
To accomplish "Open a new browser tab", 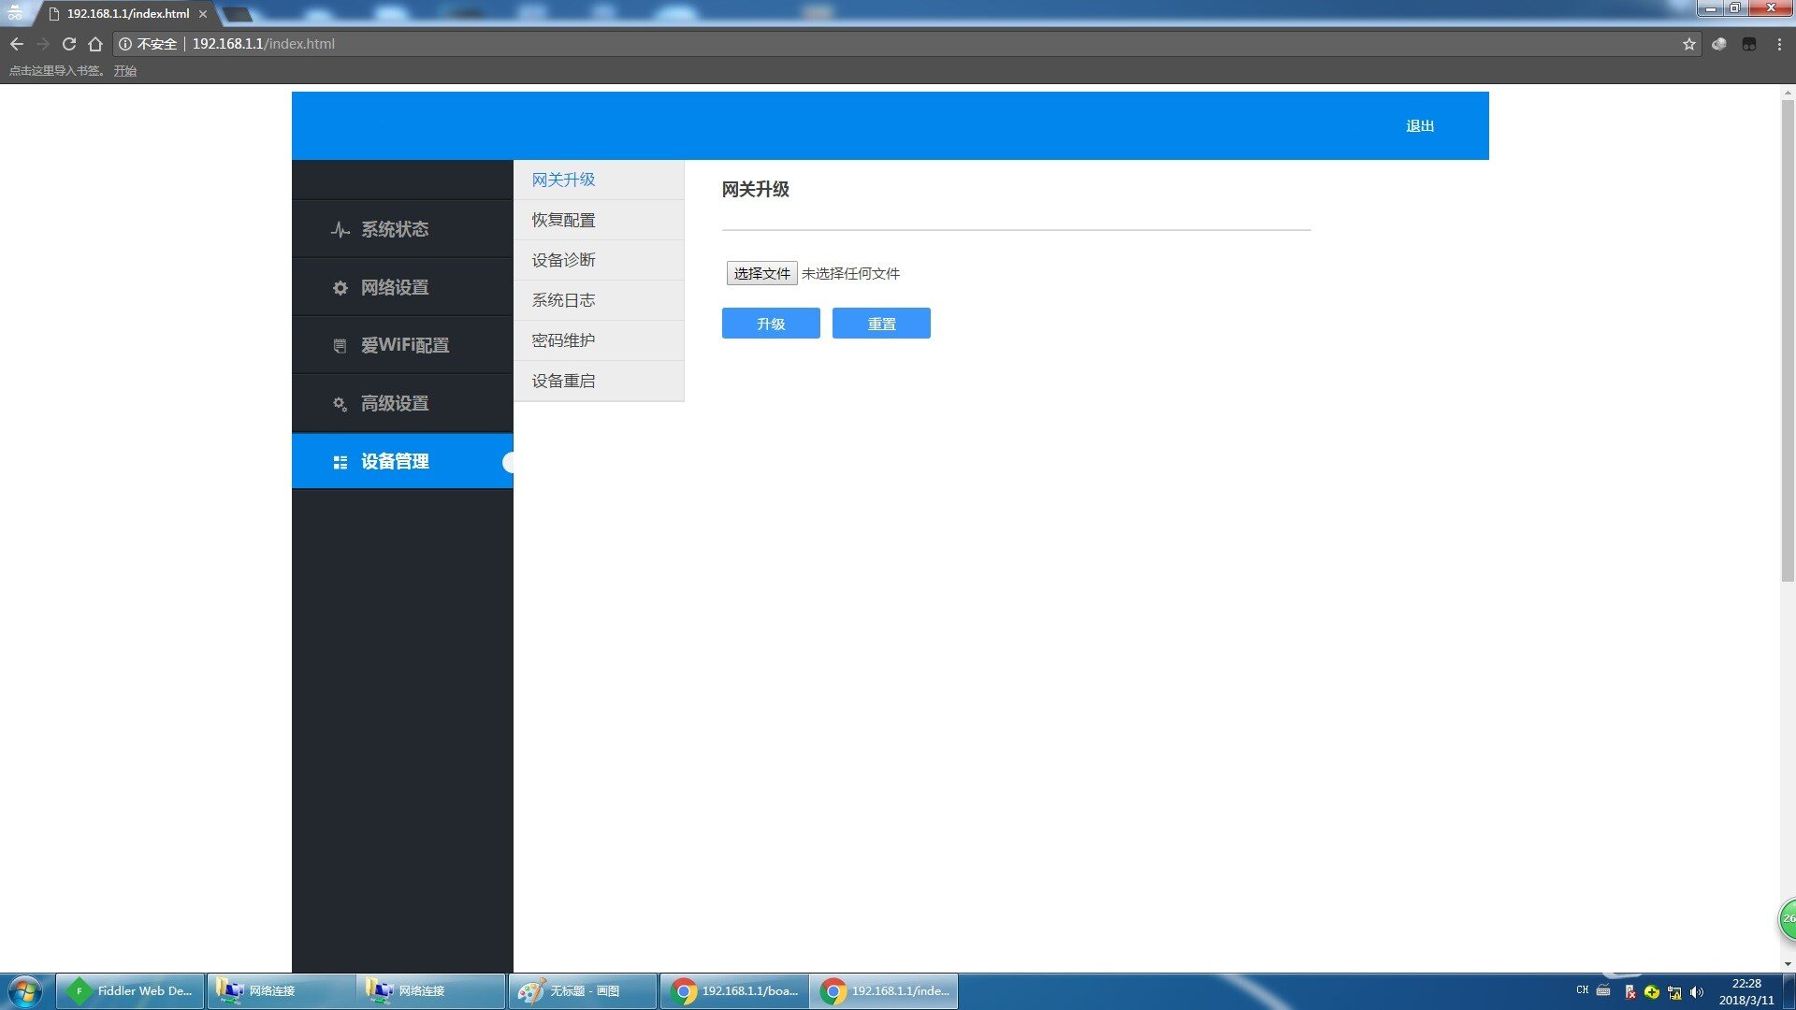I will pyautogui.click(x=238, y=14).
